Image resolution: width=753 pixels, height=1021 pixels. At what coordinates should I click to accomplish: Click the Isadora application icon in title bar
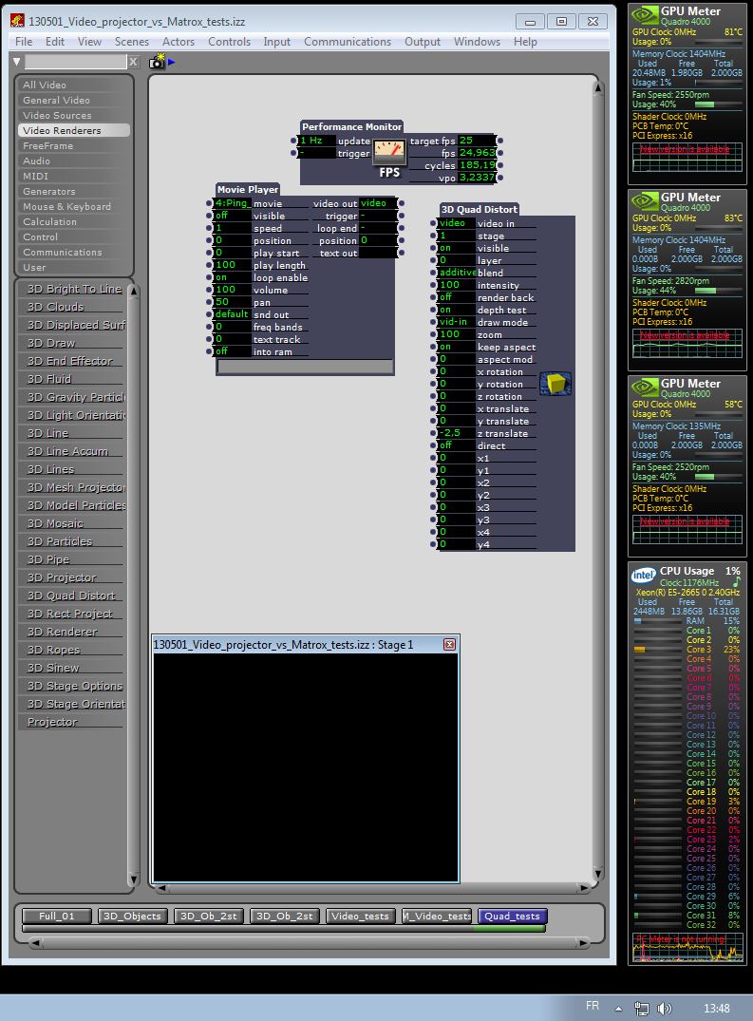[x=18, y=21]
